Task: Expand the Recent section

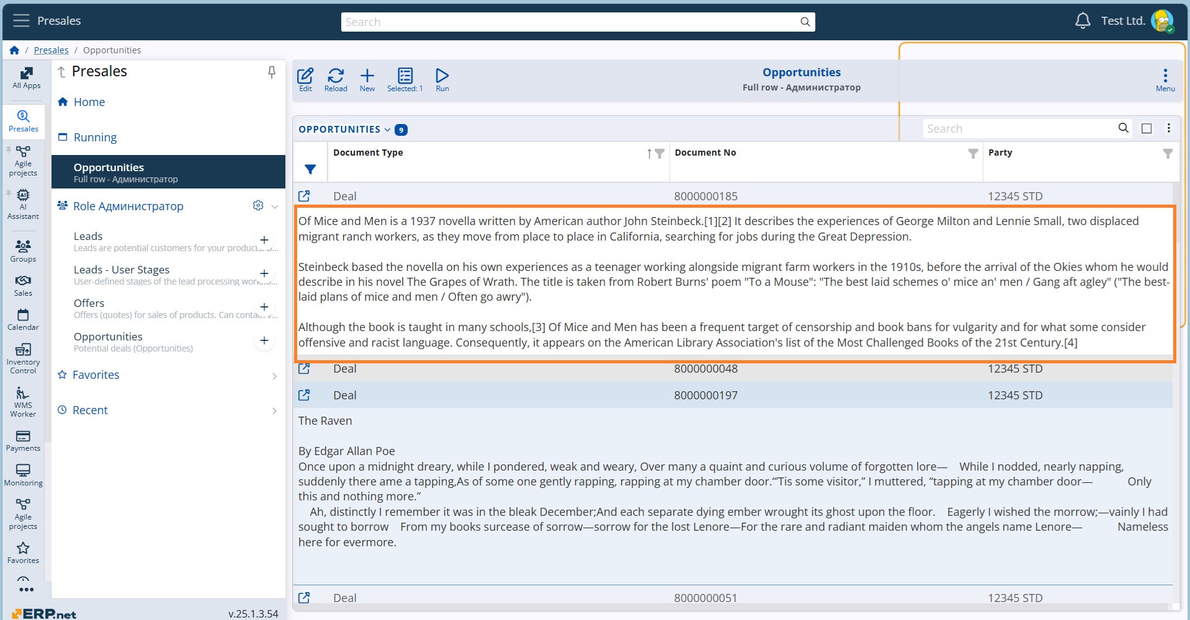Action: click(x=274, y=410)
